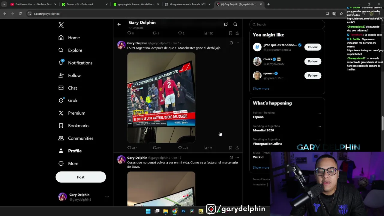
Task: Click the browser back arrow
Action: tap(4, 13)
